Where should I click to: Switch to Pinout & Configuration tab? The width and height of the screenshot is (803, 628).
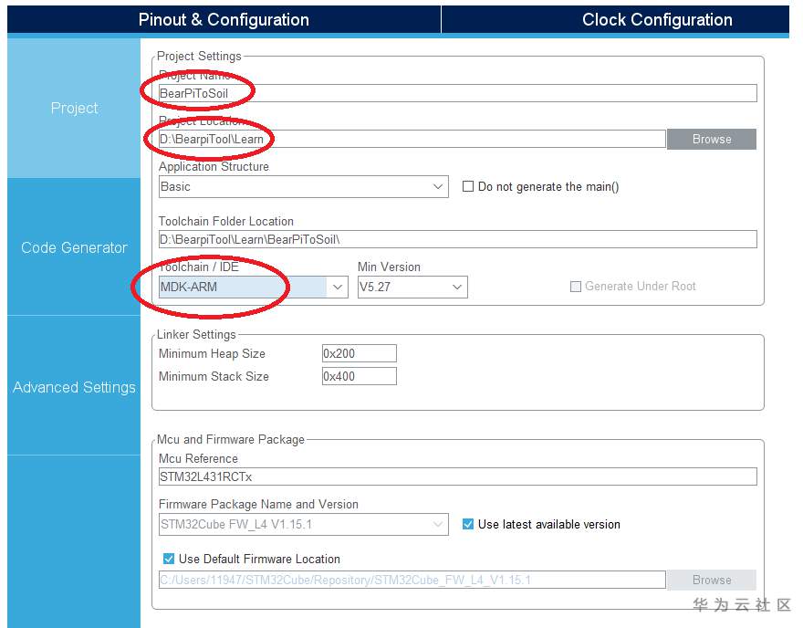[224, 19]
